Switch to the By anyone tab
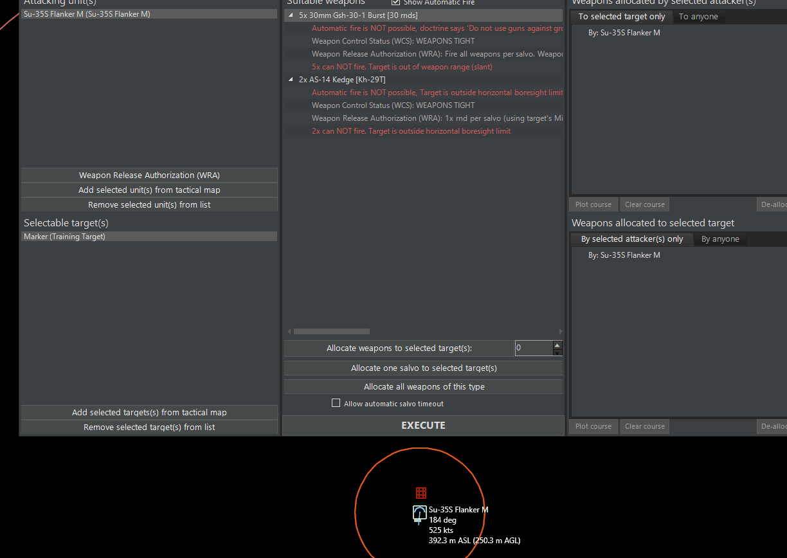 point(720,239)
